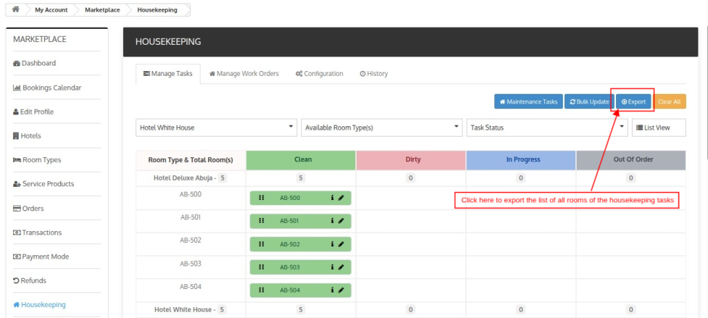Switch to Manage Tasks tab
Screen dimensions: 708x318
pyautogui.click(x=167, y=73)
